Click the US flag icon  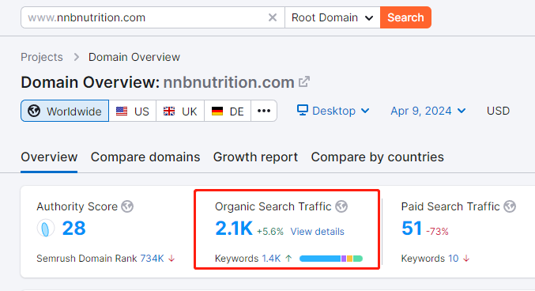122,111
